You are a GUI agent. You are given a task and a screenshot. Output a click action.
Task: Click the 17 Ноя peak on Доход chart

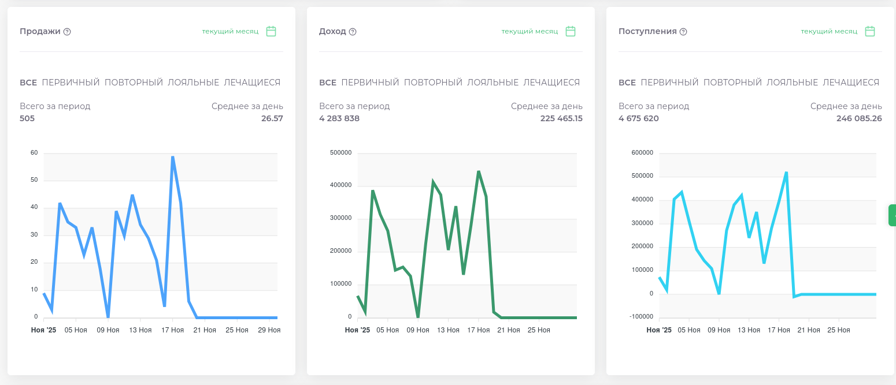pos(479,171)
